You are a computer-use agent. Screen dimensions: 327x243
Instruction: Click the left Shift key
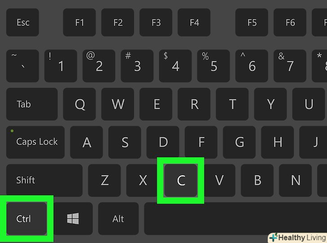point(44,181)
